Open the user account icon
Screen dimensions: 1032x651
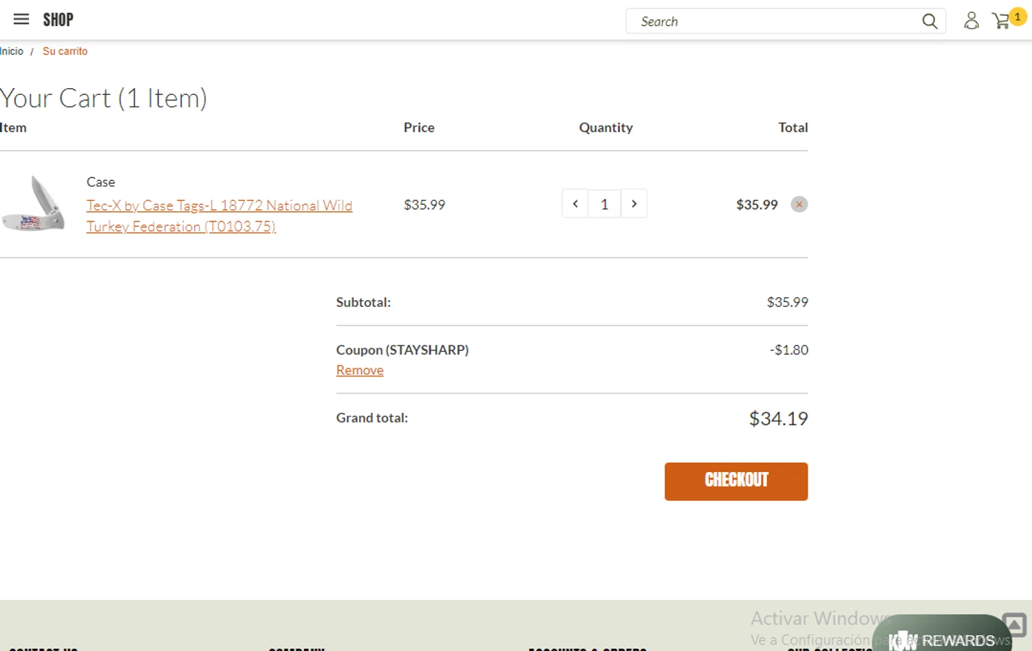(971, 21)
